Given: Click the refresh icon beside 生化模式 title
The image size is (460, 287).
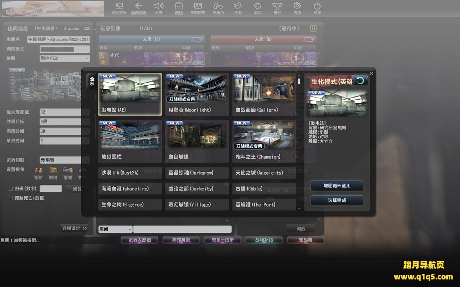Looking at the screenshot, I should click(360, 81).
